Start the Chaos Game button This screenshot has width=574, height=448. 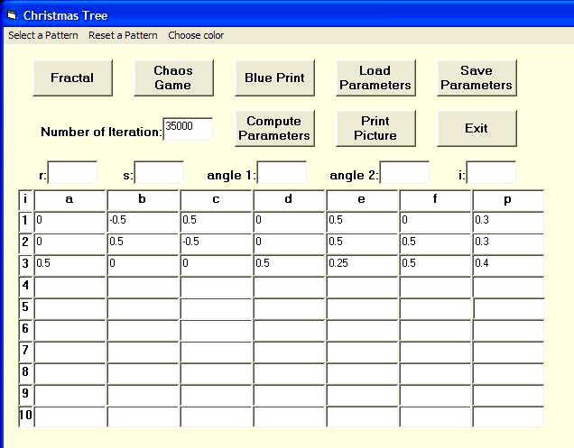(172, 78)
